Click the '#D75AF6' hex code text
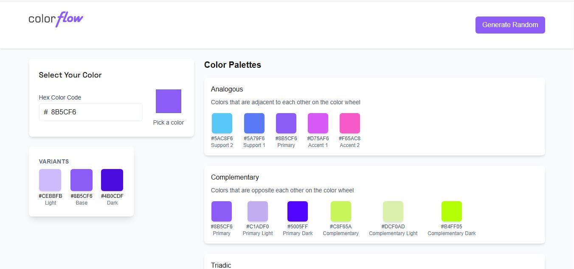 (318, 139)
